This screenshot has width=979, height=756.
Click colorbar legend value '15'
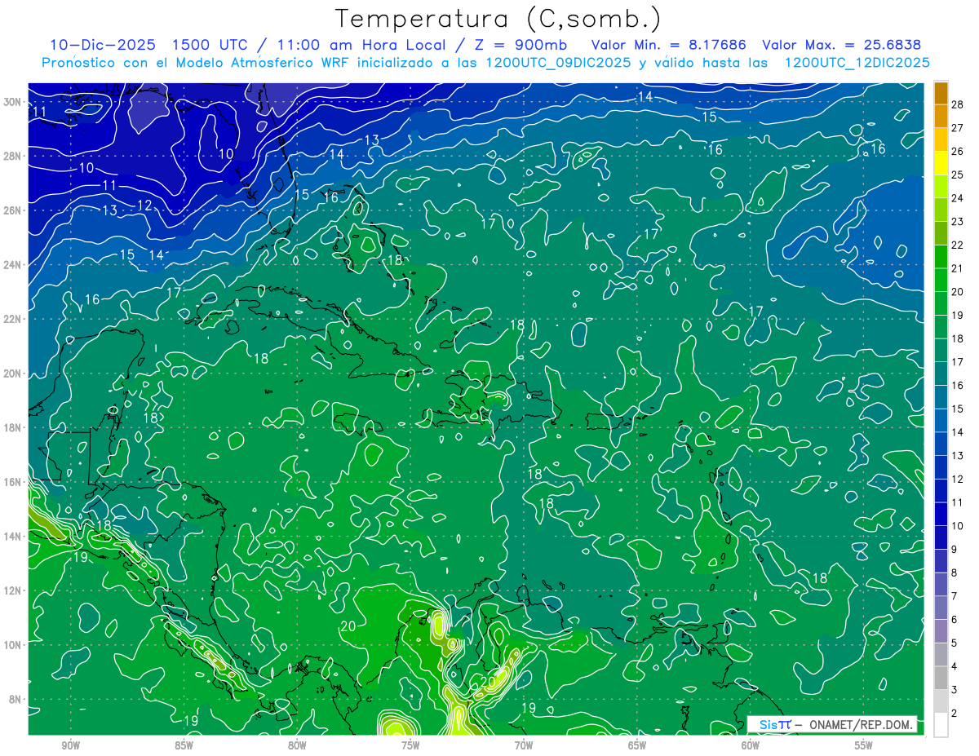(x=957, y=409)
